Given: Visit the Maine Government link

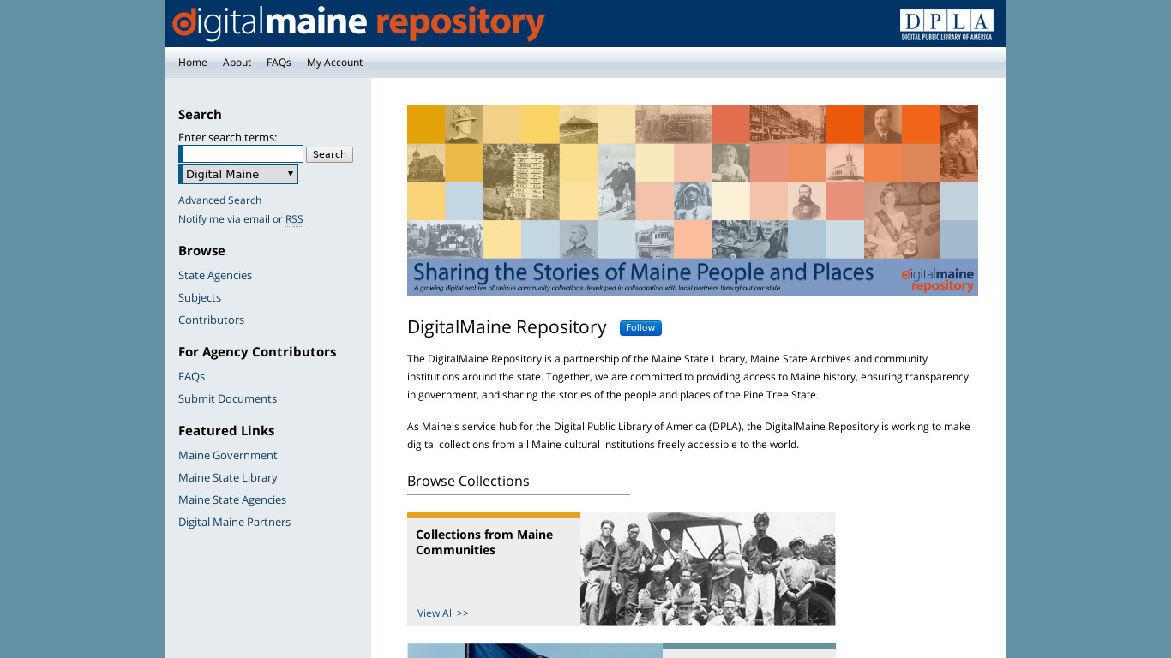Looking at the screenshot, I should (228, 456).
